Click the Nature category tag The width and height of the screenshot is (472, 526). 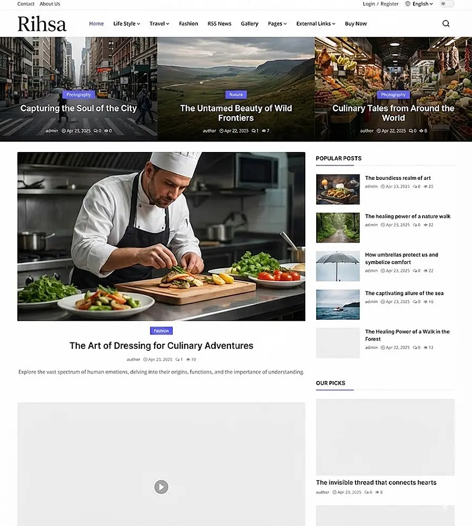pos(236,95)
